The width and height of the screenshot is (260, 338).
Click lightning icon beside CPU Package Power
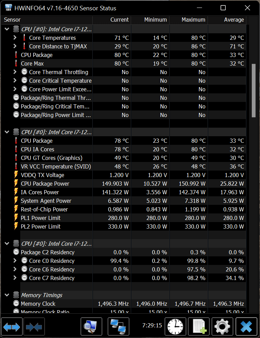[16, 184]
